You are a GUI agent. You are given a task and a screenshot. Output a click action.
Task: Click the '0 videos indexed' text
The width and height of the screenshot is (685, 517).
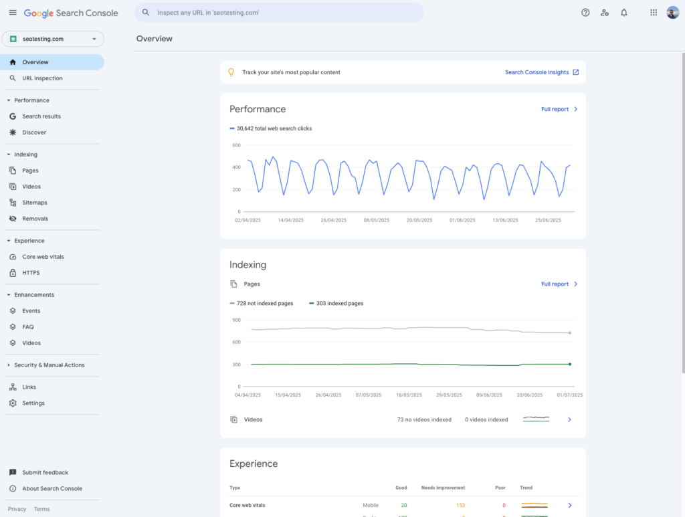pyautogui.click(x=486, y=419)
